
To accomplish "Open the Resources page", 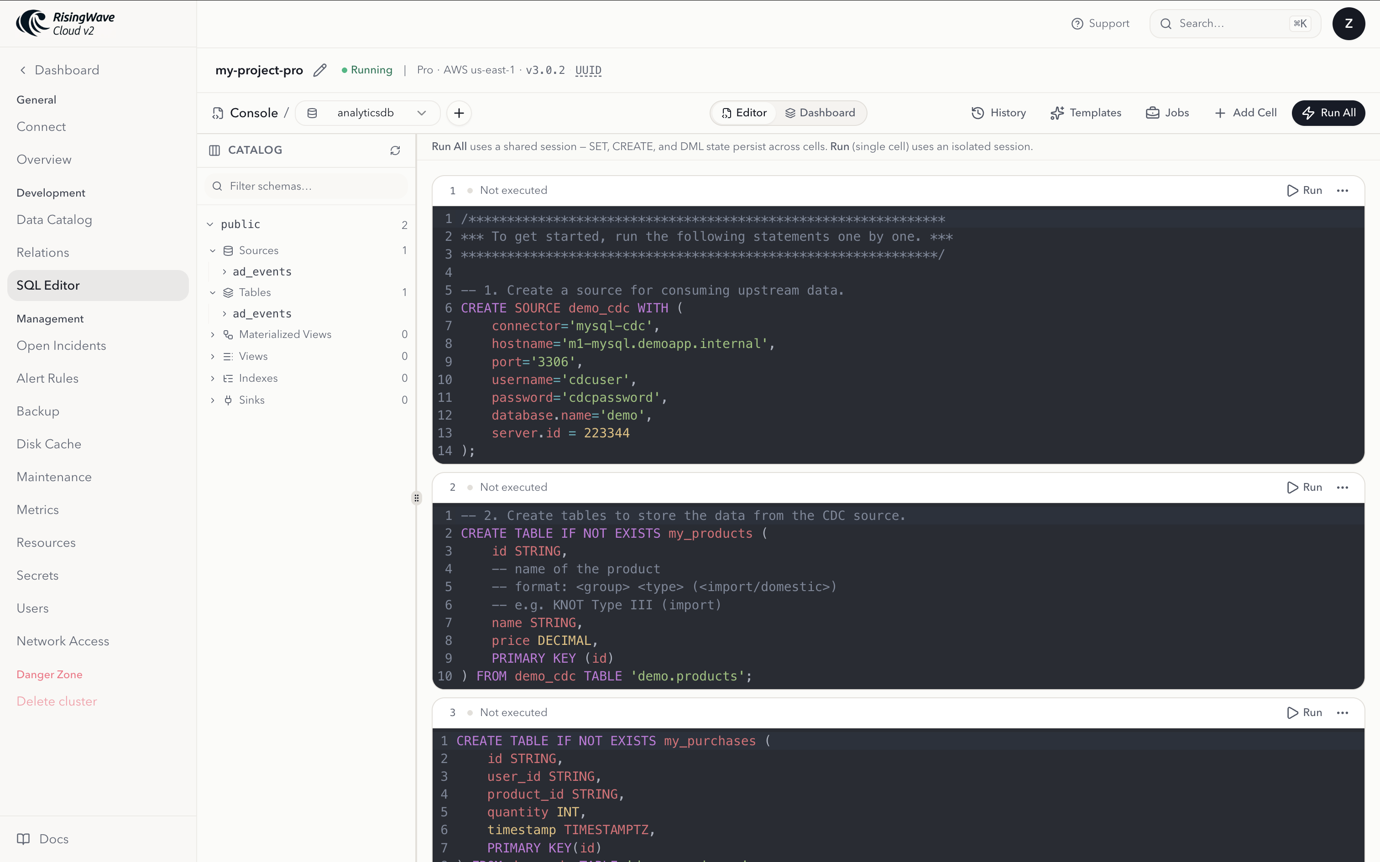I will click(46, 543).
